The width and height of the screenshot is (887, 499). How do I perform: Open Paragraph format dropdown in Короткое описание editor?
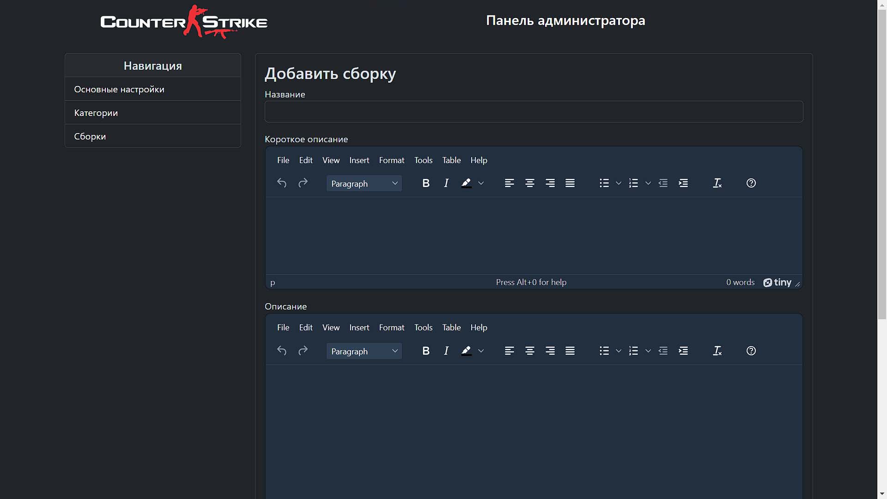364,183
